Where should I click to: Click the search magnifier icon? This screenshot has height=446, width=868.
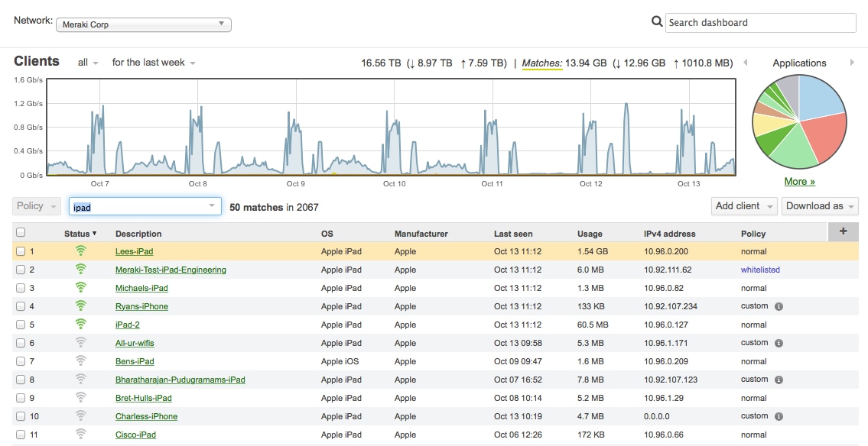[x=656, y=21]
